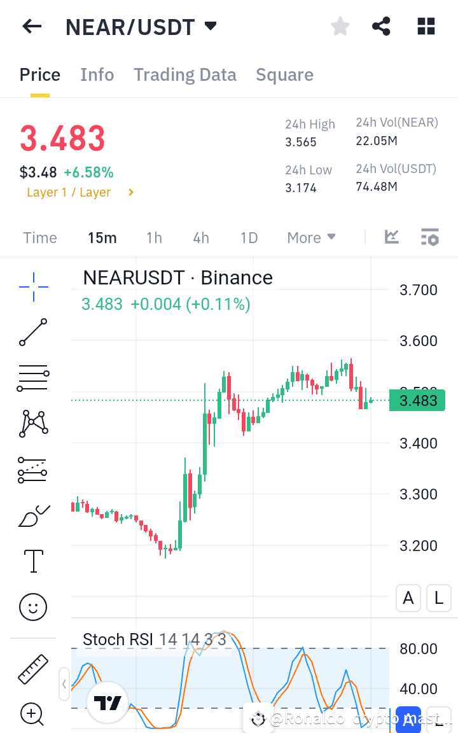
Task: Click the 3.483 +0.004 (+0.11%) chart readout
Action: (x=166, y=304)
